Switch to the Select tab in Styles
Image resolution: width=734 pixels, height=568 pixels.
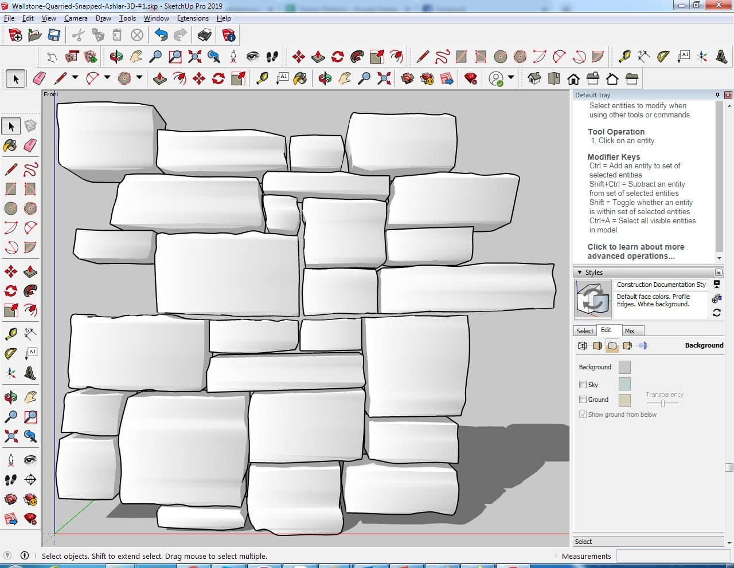pos(585,331)
